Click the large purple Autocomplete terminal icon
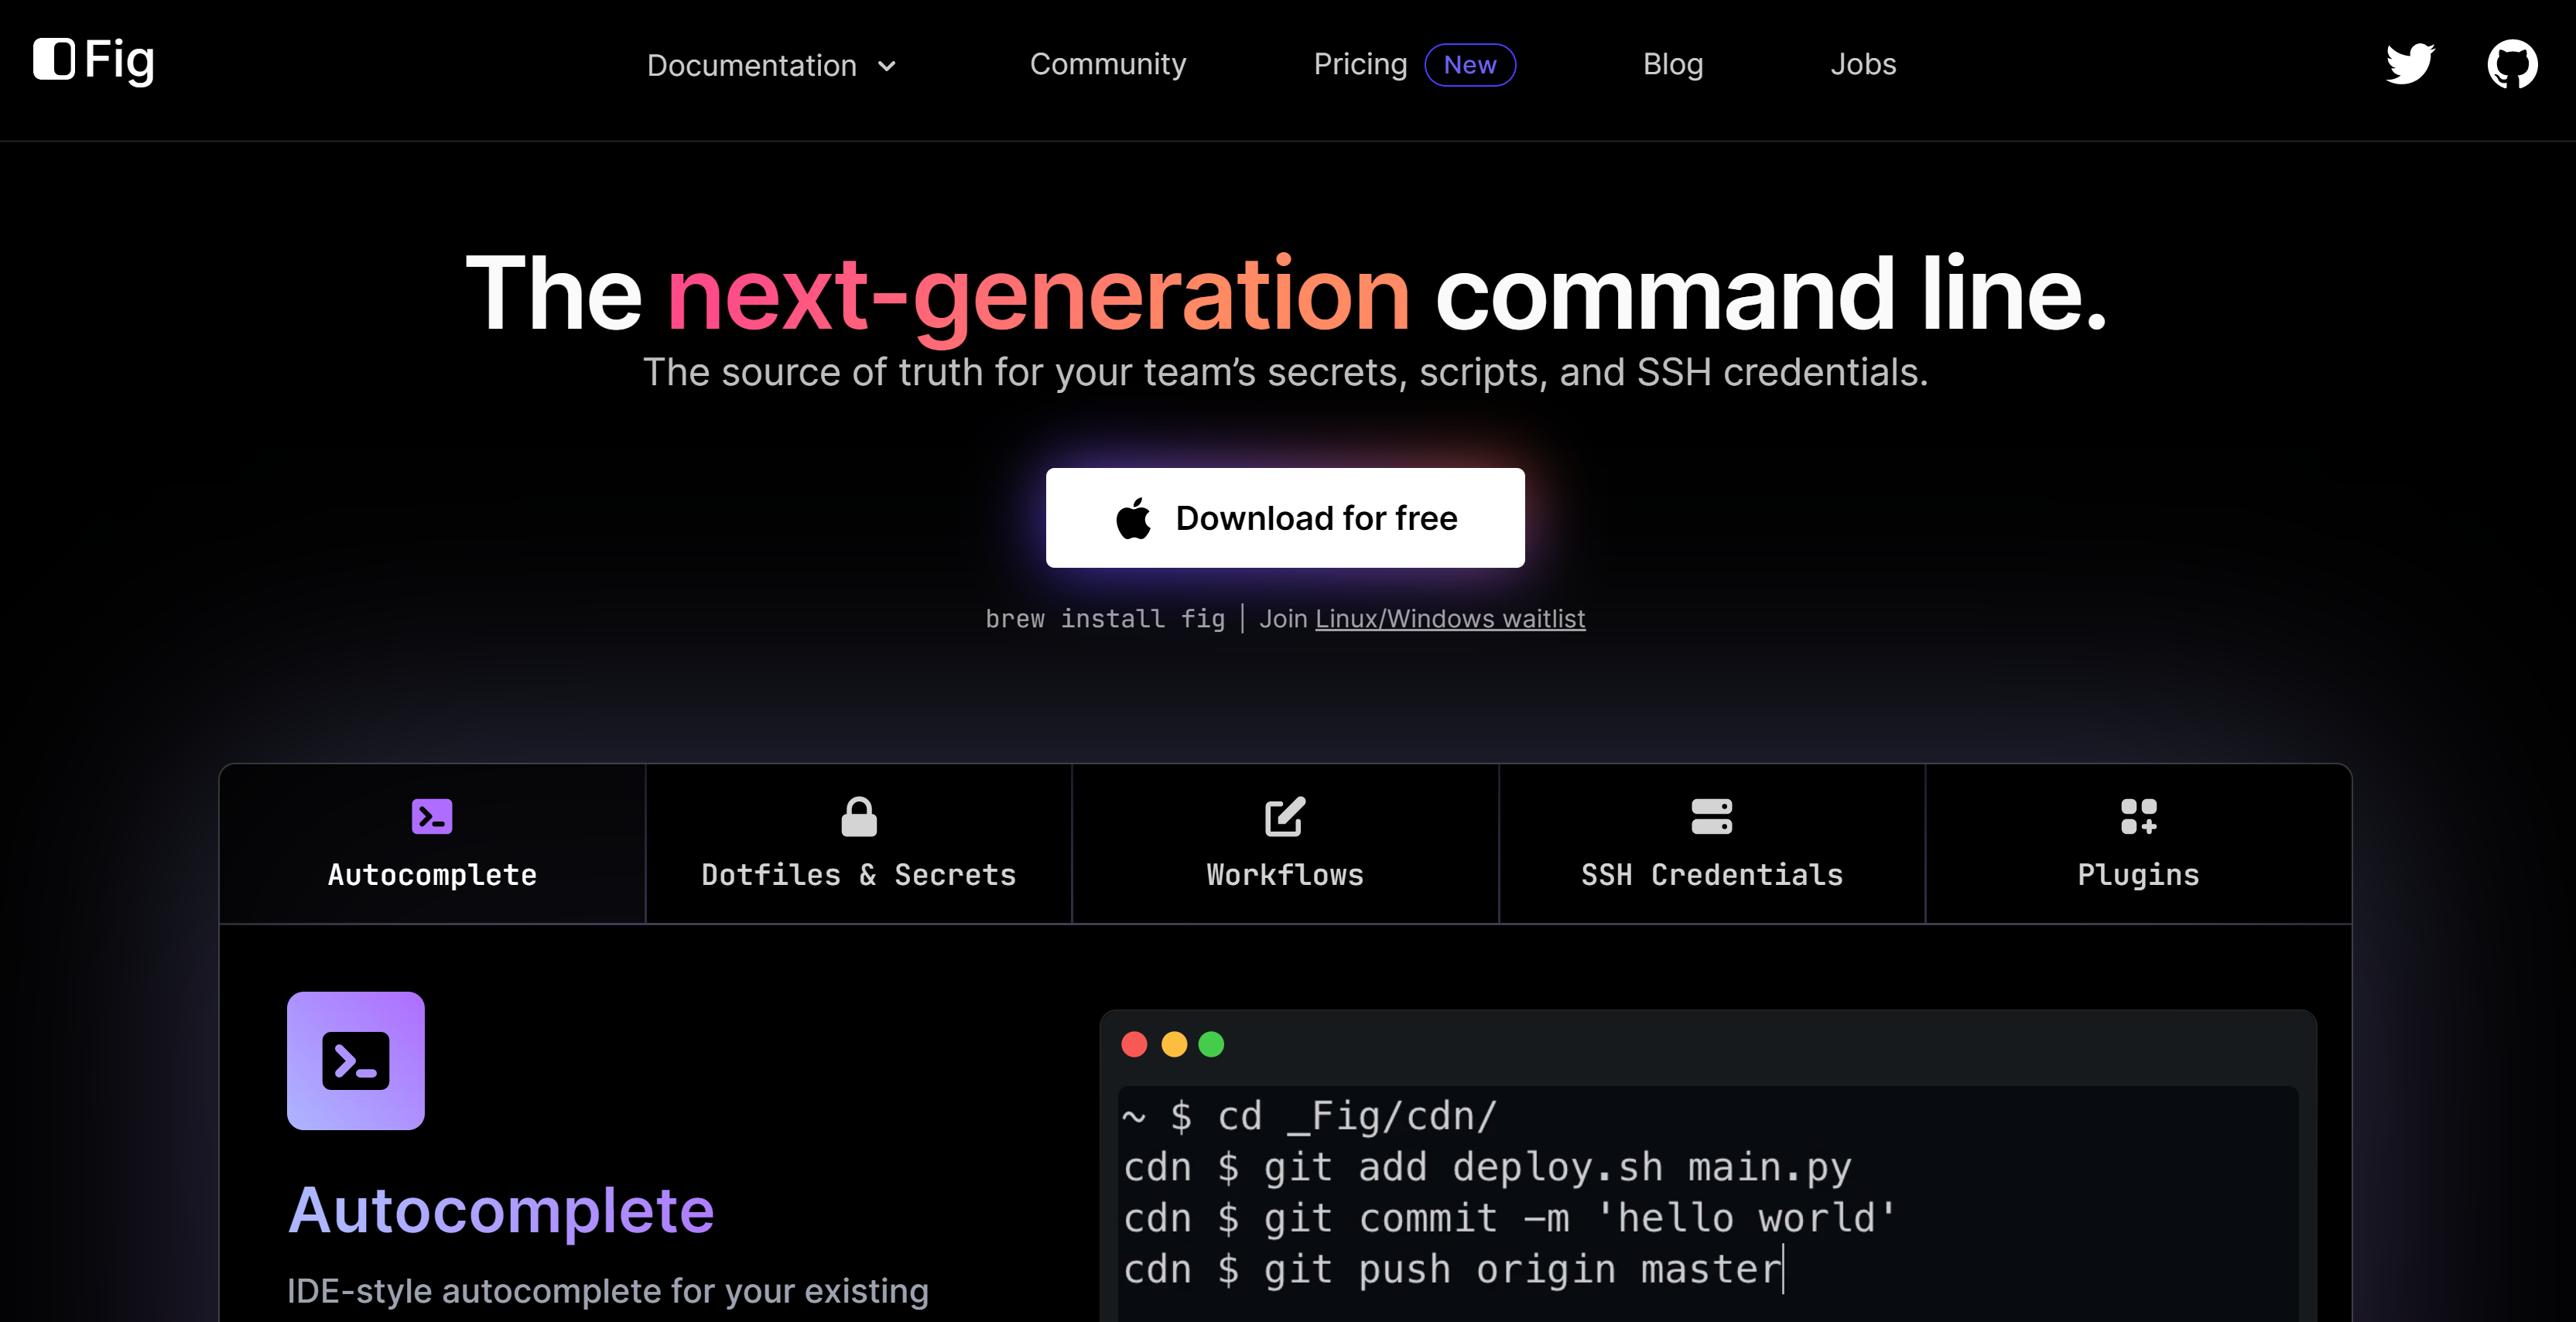Screen dimensions: 2576x1322 pos(356,1060)
